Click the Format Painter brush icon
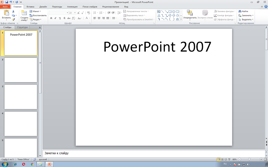 coord(13,20)
